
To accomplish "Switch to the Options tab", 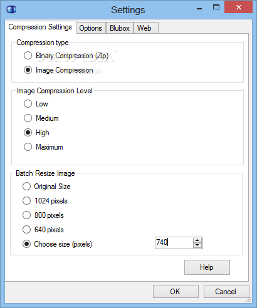I will 91,28.
